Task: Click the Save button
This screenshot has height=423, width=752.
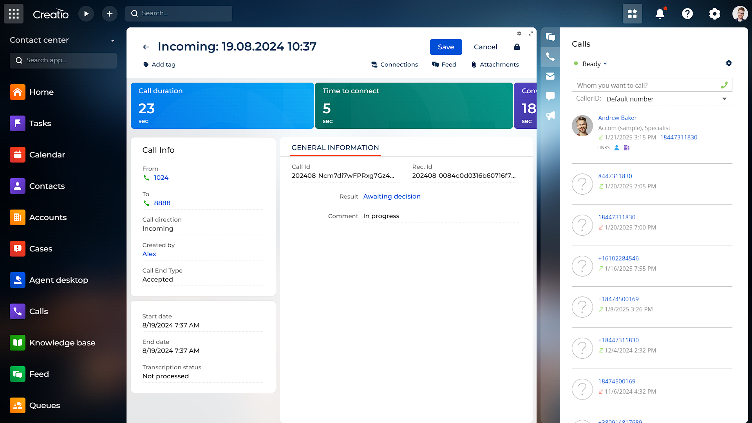Action: click(446, 47)
